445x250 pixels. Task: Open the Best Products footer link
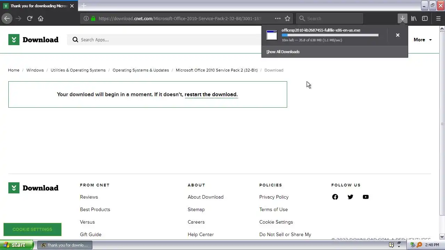95,209
